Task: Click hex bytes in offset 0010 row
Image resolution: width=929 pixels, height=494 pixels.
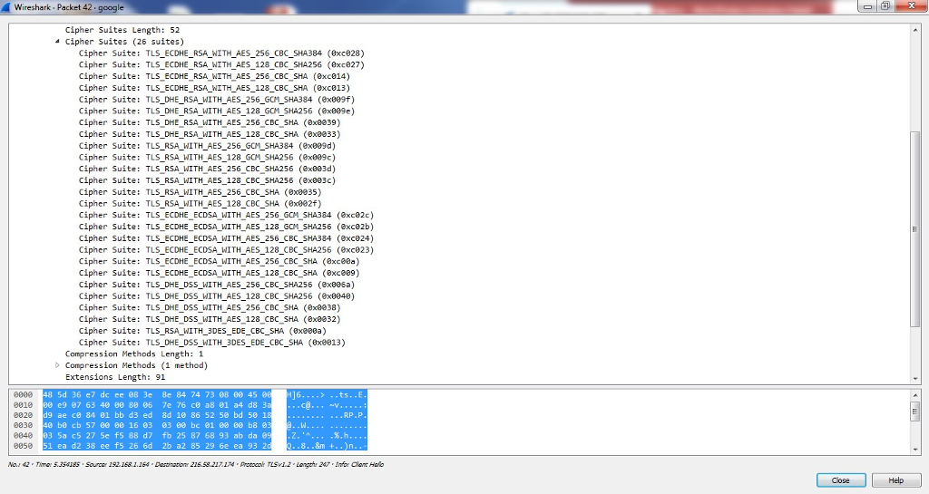Action: pos(157,404)
